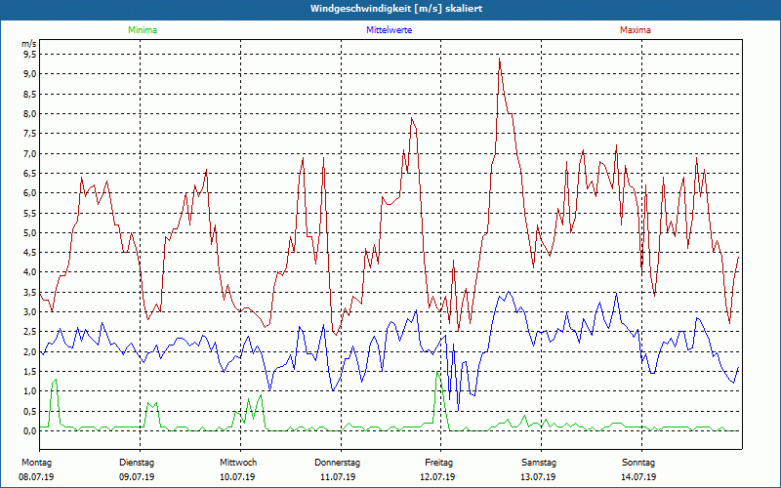Click the 2,5 y-axis value
The image size is (781, 488).
(29, 332)
